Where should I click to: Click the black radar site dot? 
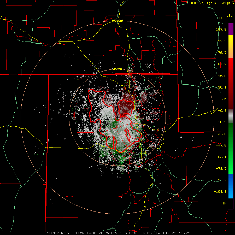[x=118, y=117]
